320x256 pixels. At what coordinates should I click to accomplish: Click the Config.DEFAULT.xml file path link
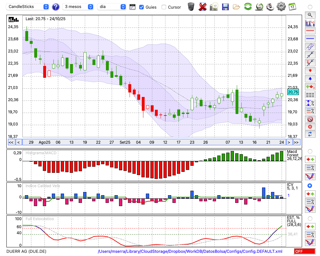click(x=190, y=252)
